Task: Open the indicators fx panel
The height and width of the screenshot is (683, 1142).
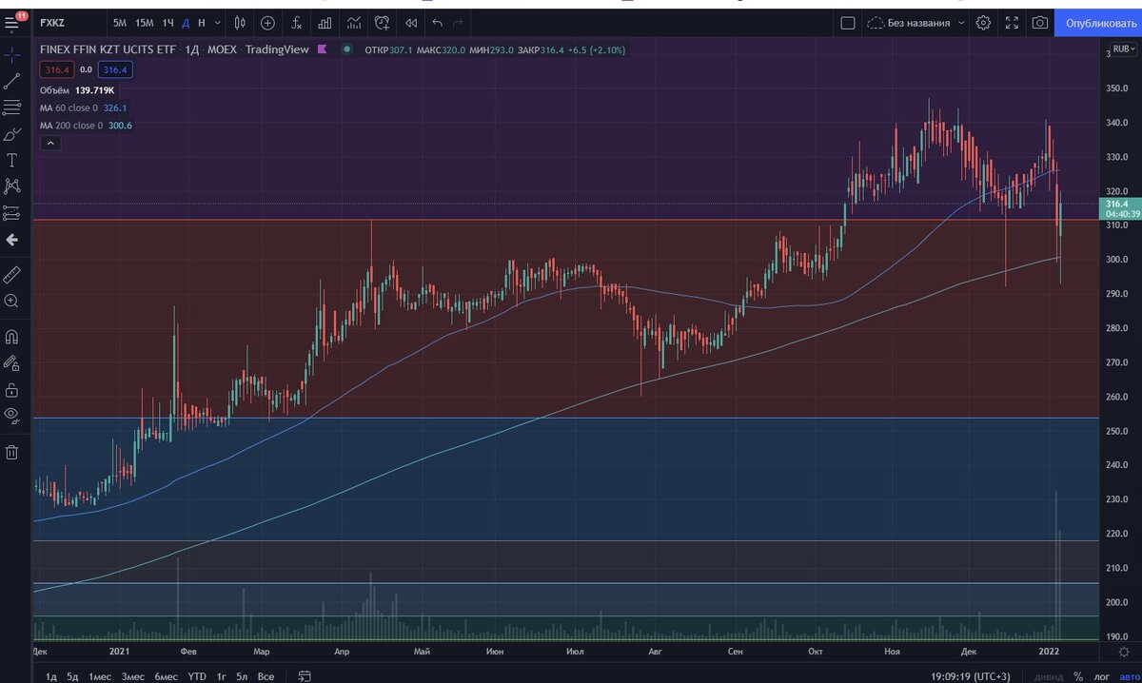Action: tap(298, 22)
